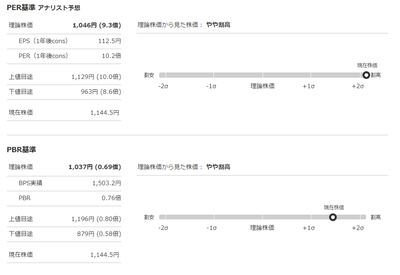Viewport: 400px width, 275px height.
Task: Click the PER current price circle marker
Action: point(366,75)
